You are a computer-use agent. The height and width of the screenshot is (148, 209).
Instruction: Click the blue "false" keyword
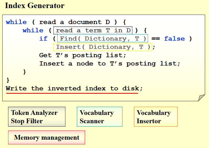(174, 39)
